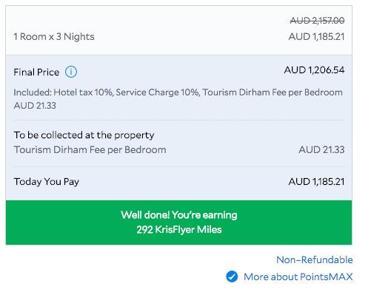Click the Final Price label
This screenshot has width=371, height=292.
36,72
